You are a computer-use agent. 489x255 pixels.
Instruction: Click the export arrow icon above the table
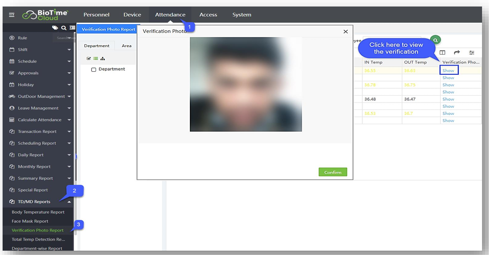point(457,53)
